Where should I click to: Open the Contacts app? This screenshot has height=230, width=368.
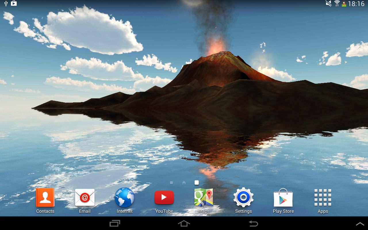(x=45, y=198)
